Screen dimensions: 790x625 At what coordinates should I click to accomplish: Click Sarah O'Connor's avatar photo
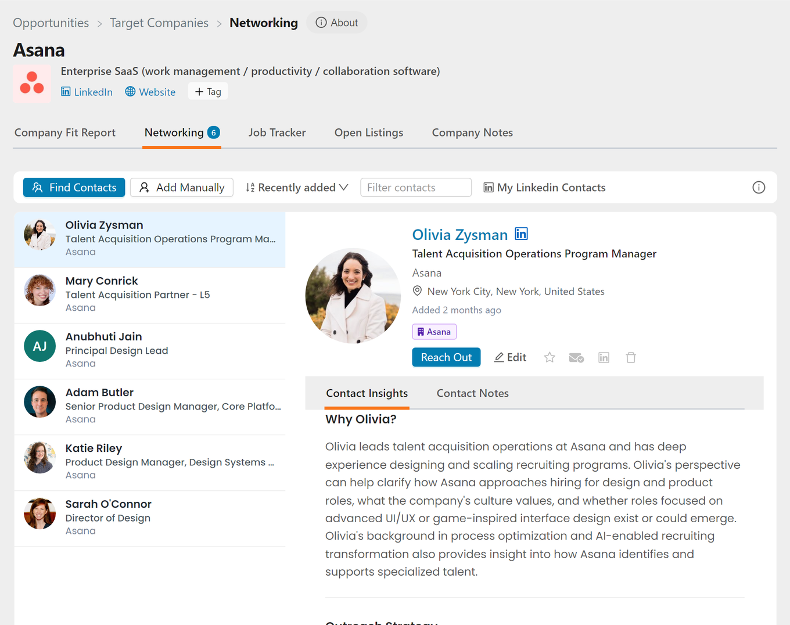[39, 513]
